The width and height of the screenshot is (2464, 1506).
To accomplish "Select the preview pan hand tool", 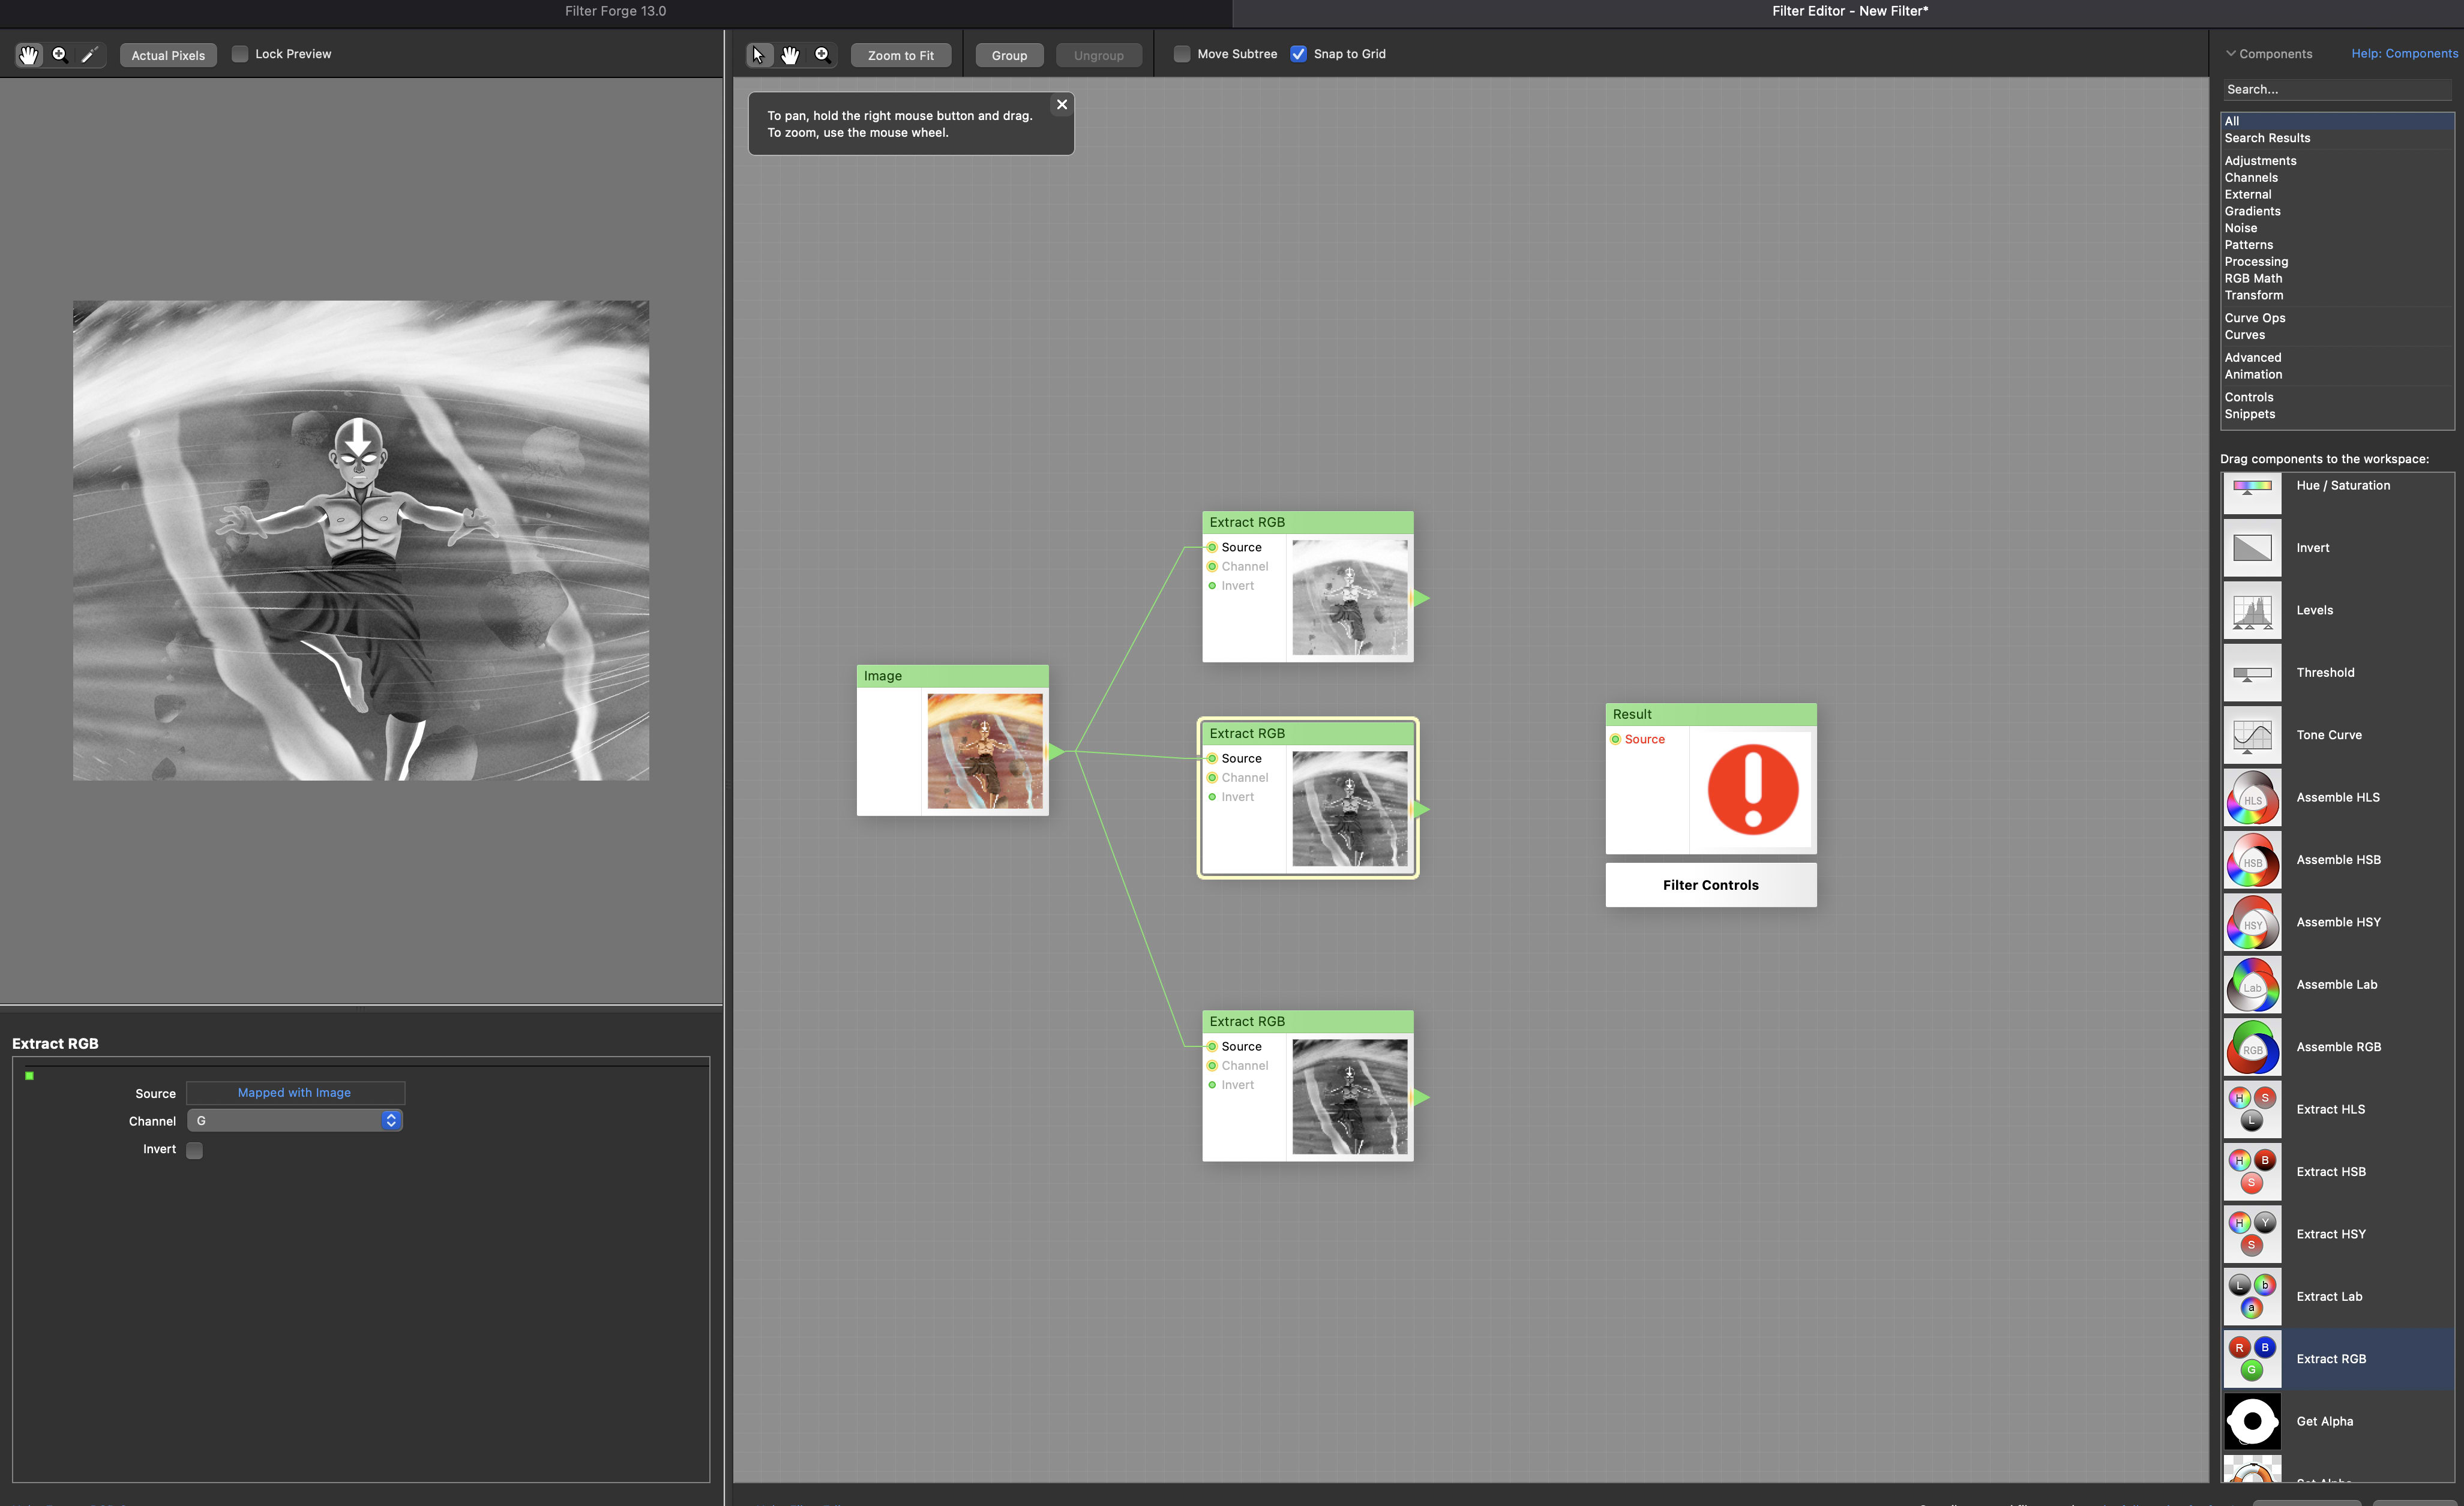I will pyautogui.click(x=28, y=55).
